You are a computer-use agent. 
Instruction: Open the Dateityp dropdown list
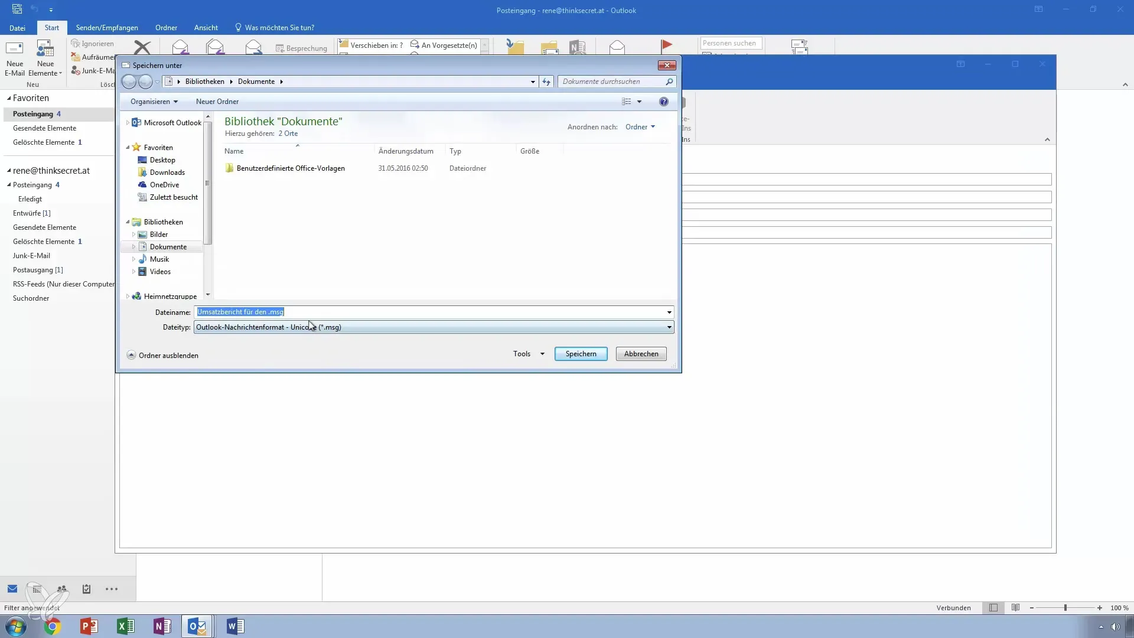(669, 327)
